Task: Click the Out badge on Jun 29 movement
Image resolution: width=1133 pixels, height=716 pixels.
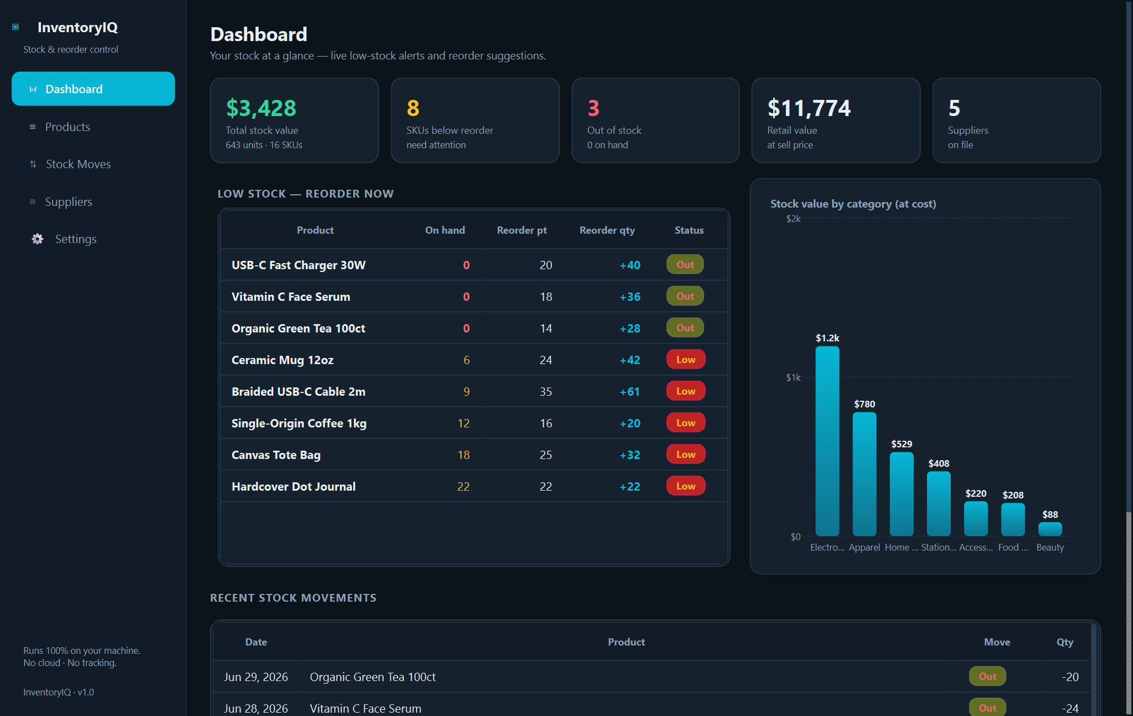Action: (987, 677)
